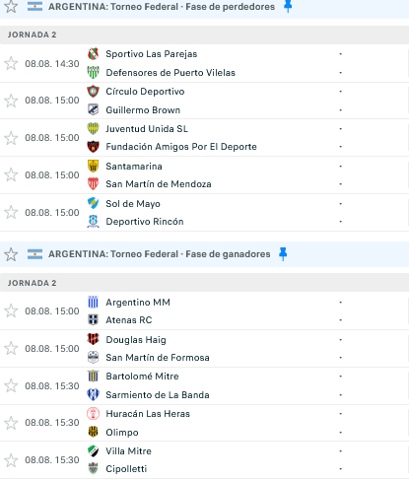Toggle favorite star for Fase de ganadores league

pyautogui.click(x=11, y=254)
